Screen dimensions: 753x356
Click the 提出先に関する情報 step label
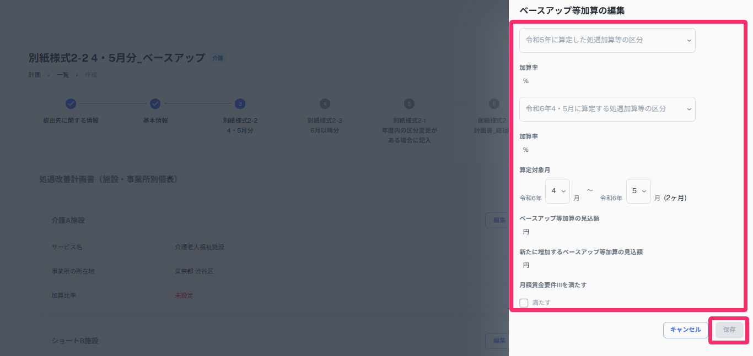click(71, 121)
